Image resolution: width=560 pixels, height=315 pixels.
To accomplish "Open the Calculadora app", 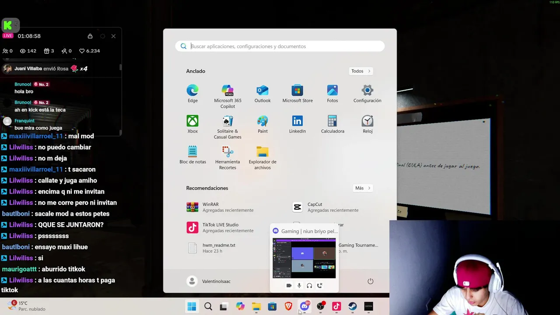I will pyautogui.click(x=332, y=125).
